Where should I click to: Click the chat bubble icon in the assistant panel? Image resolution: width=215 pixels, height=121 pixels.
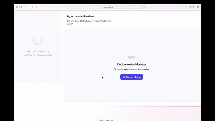[37, 41]
